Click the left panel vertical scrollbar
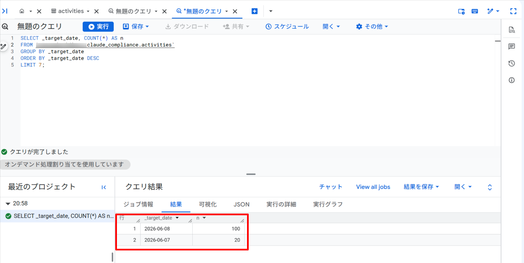 click(112, 257)
